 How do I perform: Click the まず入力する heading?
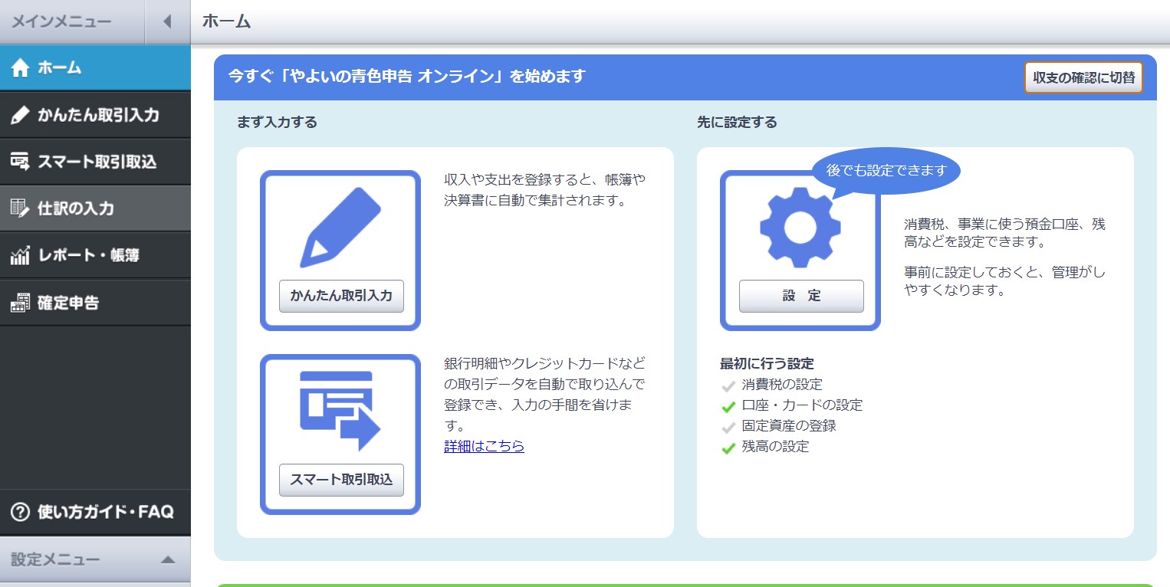click(278, 123)
